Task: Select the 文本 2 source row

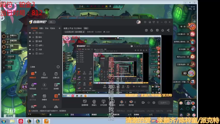Action: point(45,53)
